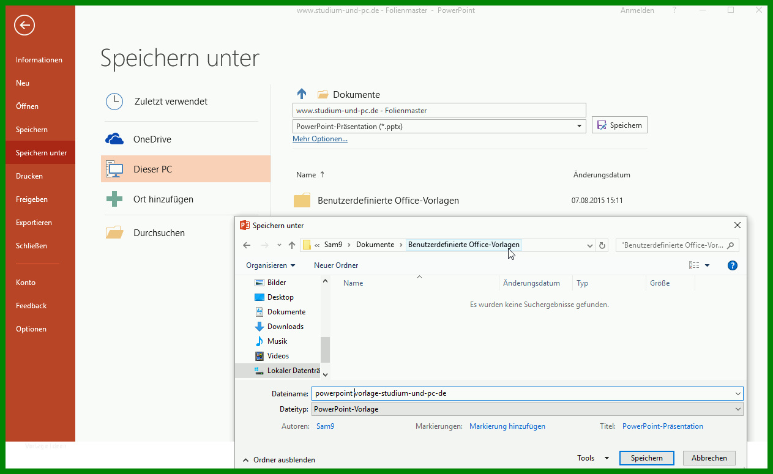Open the Optionen backstage item
This screenshot has width=773, height=474.
click(x=31, y=329)
